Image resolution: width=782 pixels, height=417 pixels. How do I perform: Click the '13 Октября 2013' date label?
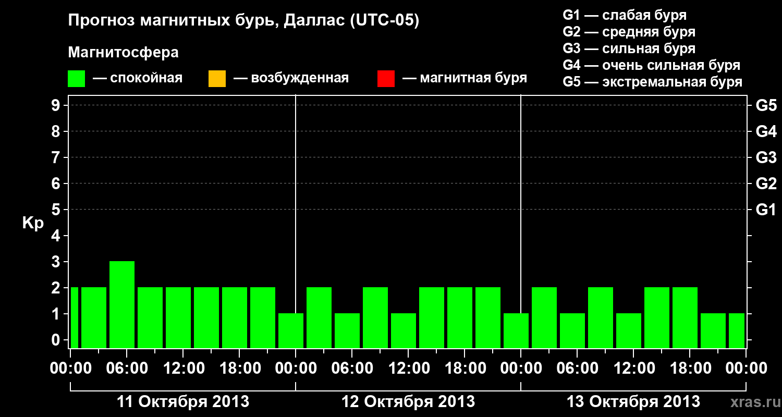(633, 402)
